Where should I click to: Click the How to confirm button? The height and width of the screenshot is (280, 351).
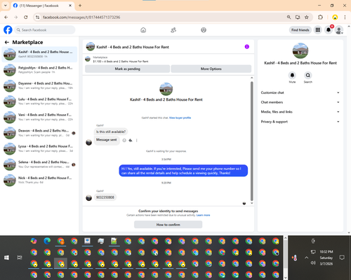tap(168, 225)
